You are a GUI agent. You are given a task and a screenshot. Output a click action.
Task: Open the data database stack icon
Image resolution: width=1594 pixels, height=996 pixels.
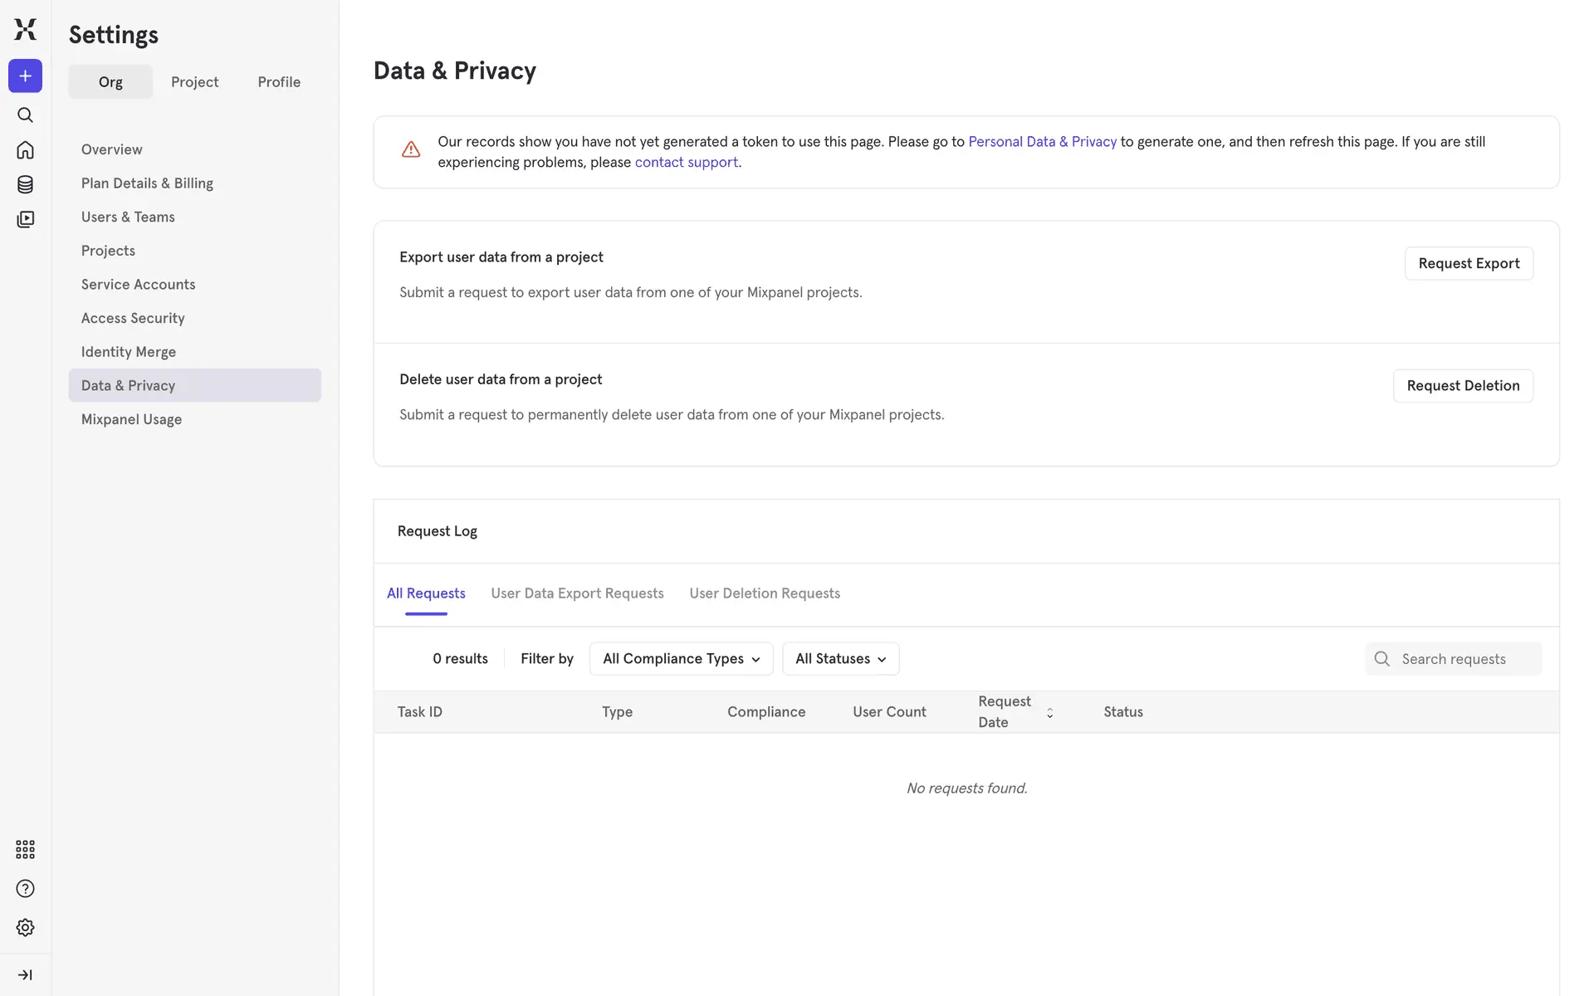pos(25,184)
